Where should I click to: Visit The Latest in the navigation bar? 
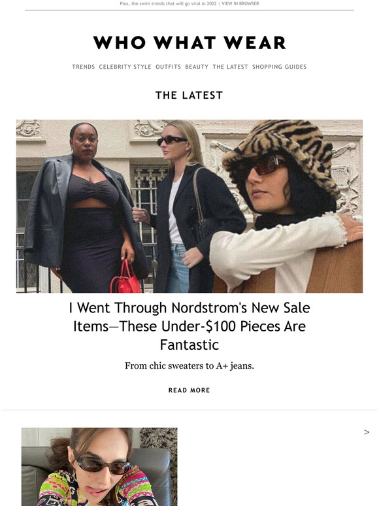click(230, 67)
